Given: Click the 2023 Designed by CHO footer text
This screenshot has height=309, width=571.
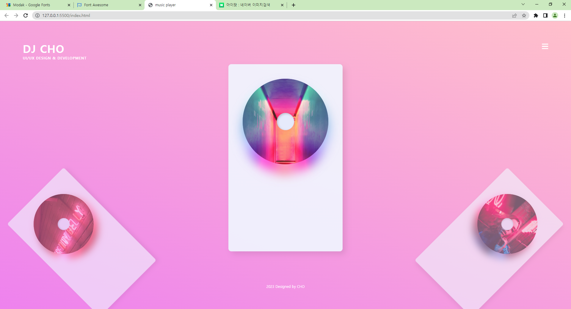Looking at the screenshot, I should (285, 287).
